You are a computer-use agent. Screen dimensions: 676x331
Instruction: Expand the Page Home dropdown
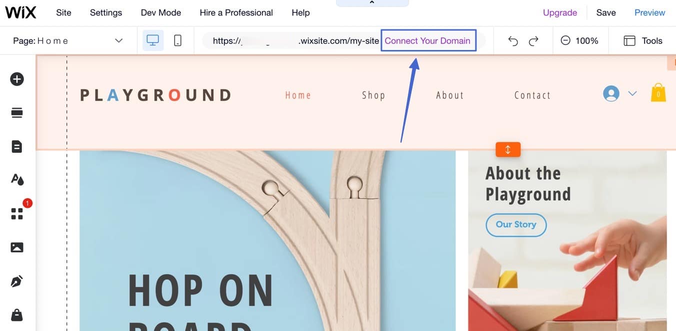click(118, 40)
